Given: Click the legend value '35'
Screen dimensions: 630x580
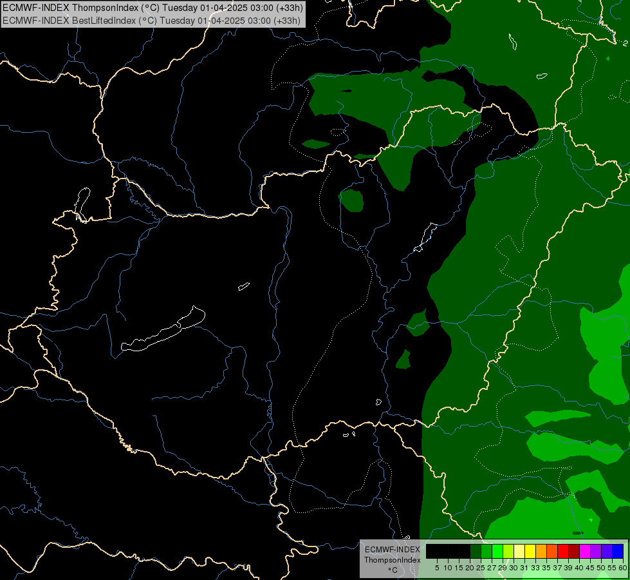Looking at the screenshot, I should click(x=546, y=568).
